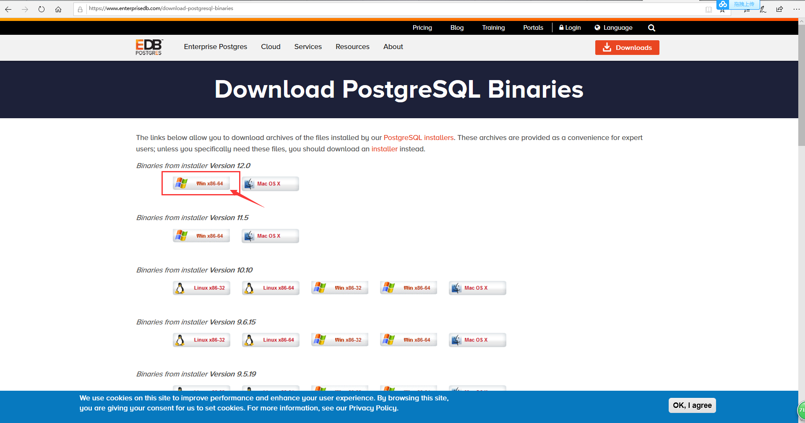This screenshot has height=423, width=805.
Task: Download Version 9.6.15 Win x86-32 binaries
Action: click(x=340, y=340)
